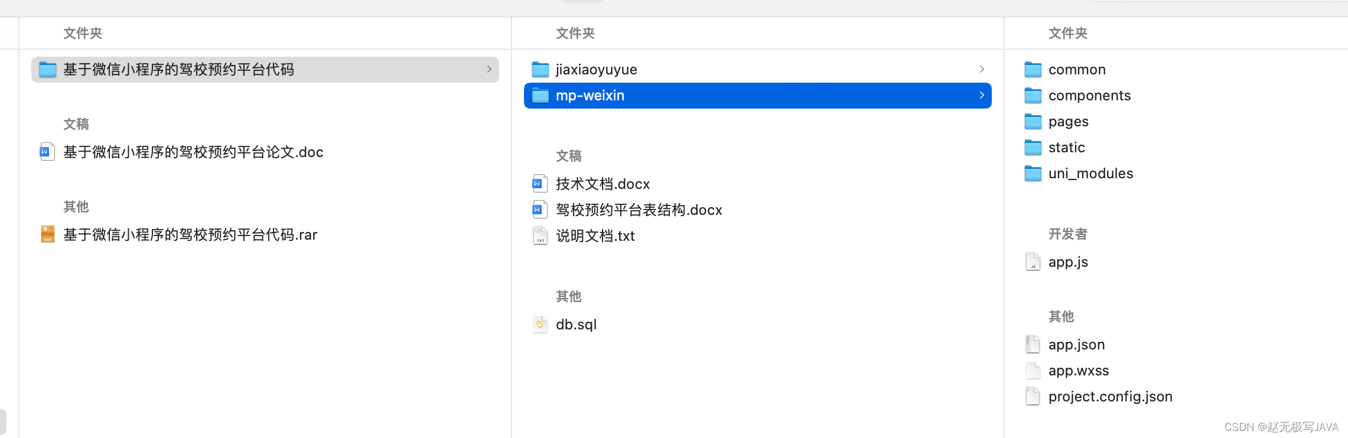
Task: Click the 其他 header in the right column
Action: pyautogui.click(x=1062, y=316)
